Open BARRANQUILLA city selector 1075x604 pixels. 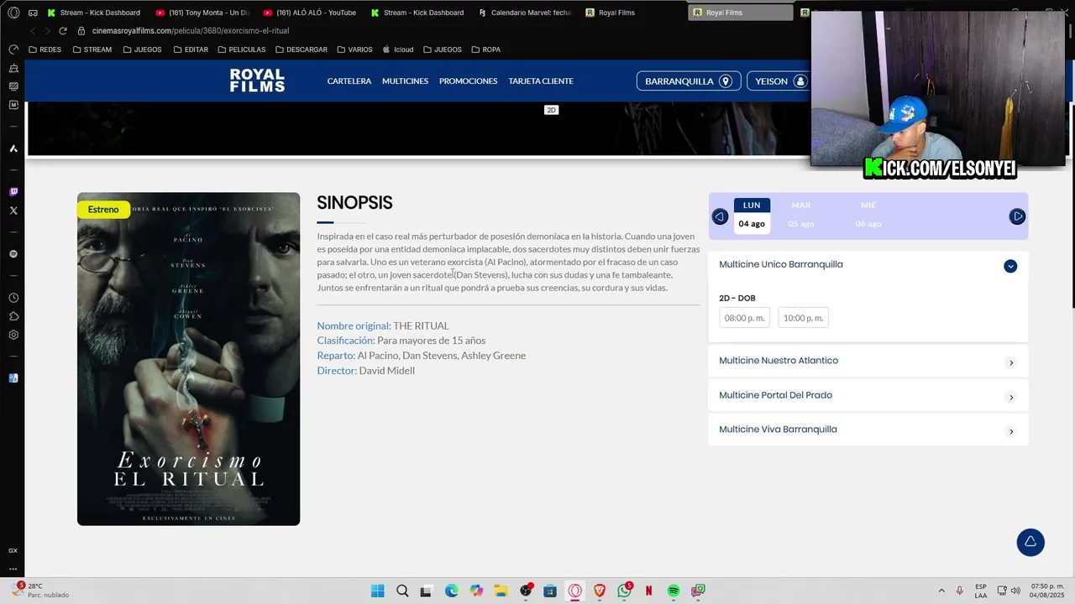(688, 81)
